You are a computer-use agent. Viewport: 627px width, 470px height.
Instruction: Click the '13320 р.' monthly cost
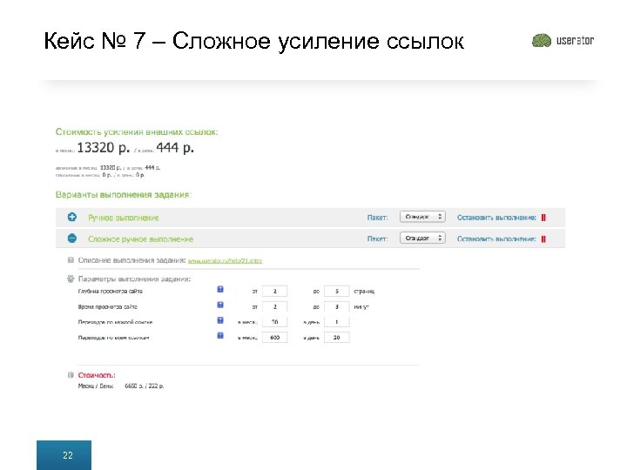click(x=104, y=148)
